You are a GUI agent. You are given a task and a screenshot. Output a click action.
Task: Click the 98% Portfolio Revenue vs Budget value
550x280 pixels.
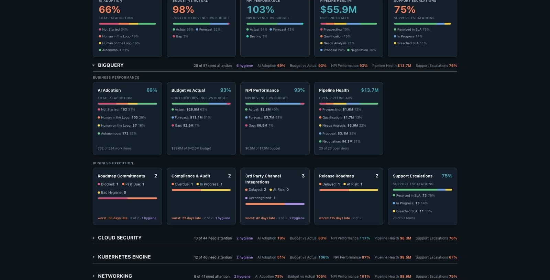tap(183, 10)
